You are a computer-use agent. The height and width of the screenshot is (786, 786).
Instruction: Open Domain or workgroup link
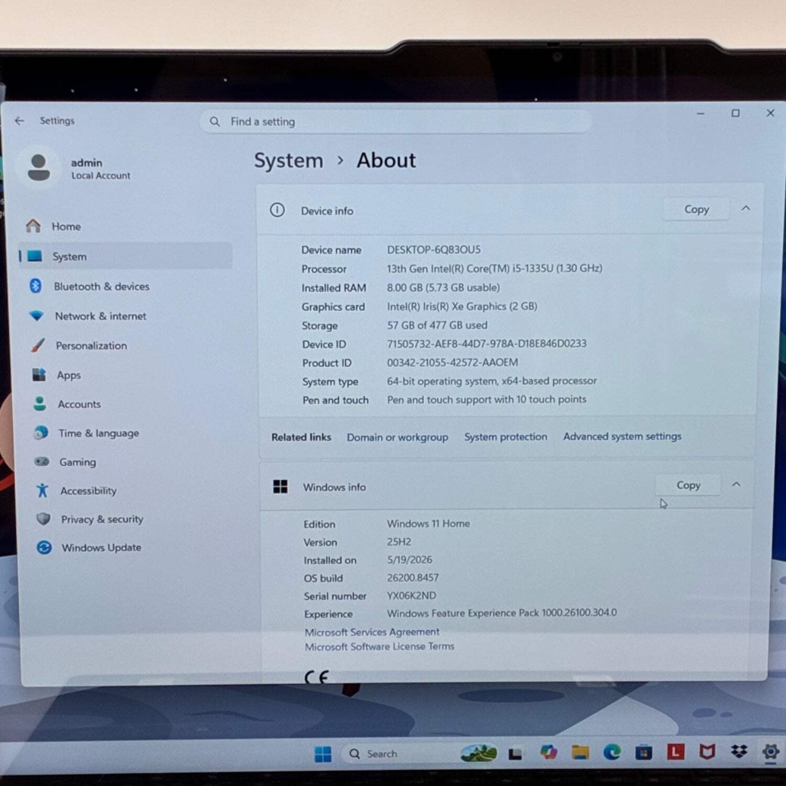pos(397,437)
